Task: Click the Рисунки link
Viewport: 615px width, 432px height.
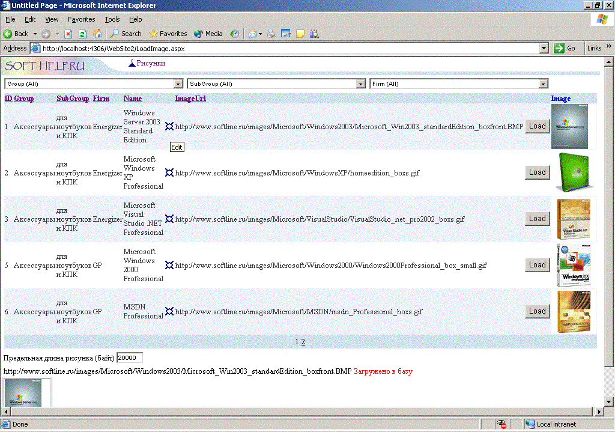Action: (x=151, y=62)
